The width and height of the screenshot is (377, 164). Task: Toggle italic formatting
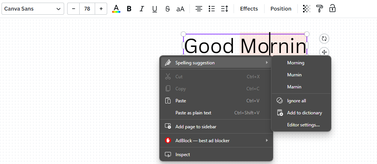tap(142, 9)
